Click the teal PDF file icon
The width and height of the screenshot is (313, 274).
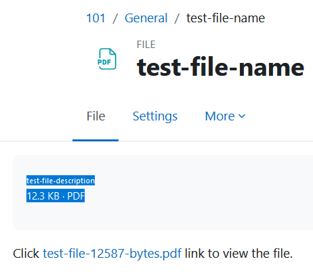108,59
